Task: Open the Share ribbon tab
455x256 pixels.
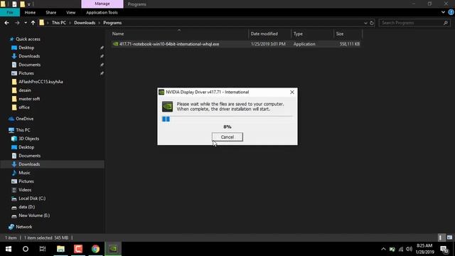Action: [x=50, y=13]
